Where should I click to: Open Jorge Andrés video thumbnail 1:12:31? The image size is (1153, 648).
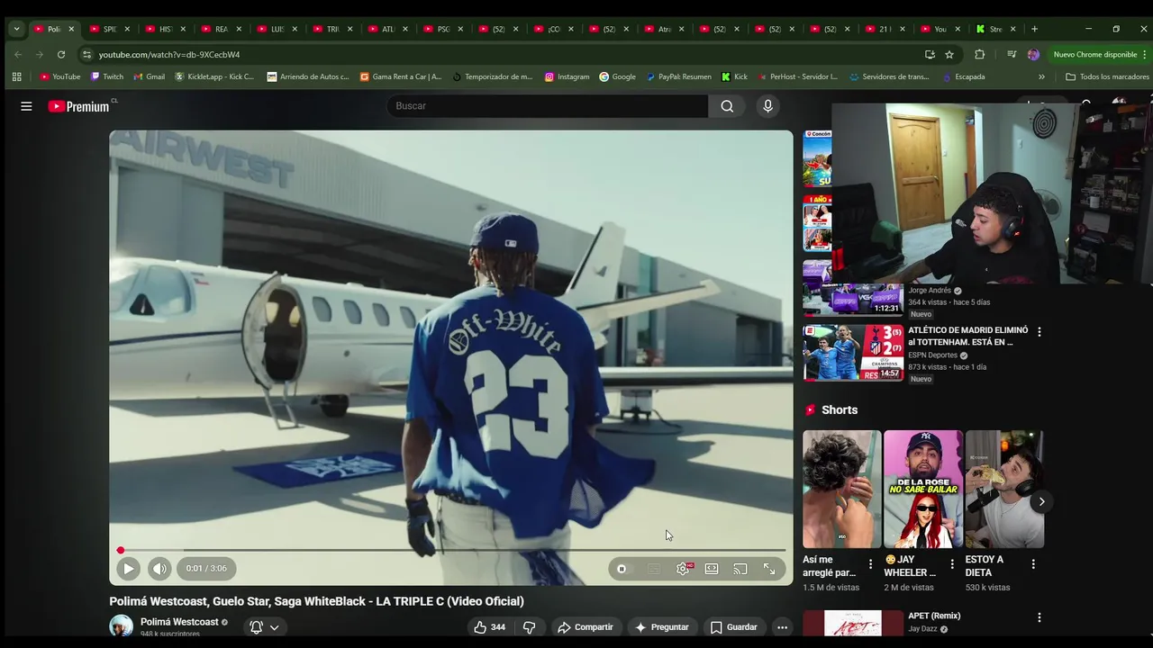(x=853, y=288)
